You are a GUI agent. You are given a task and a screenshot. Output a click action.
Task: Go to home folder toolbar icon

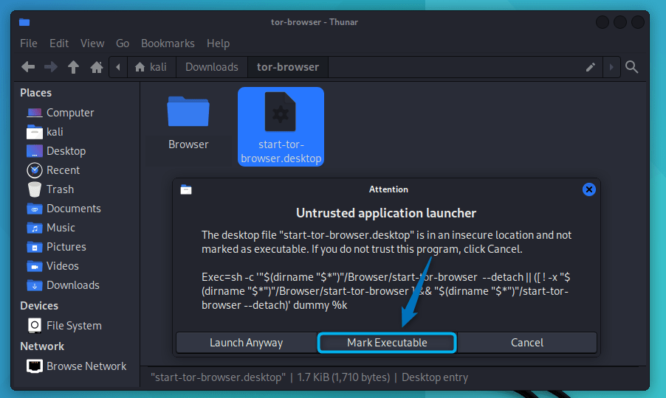tap(97, 66)
